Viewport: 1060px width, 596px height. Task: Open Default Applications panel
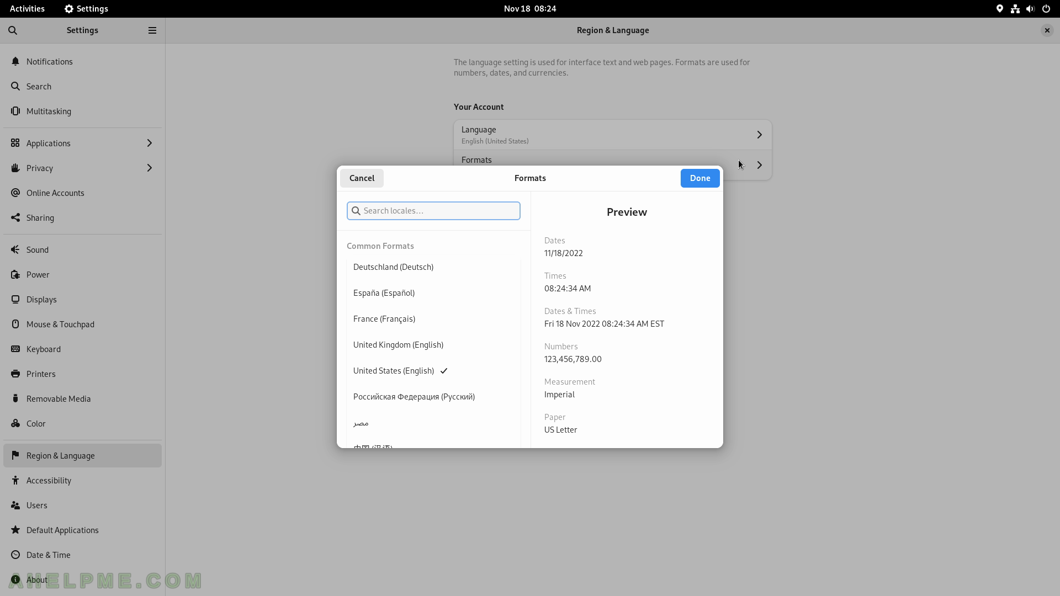click(82, 530)
